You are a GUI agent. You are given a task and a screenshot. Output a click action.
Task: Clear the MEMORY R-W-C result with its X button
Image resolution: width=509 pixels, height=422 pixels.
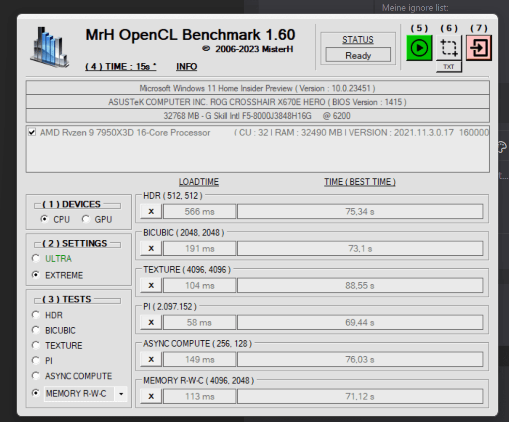[151, 396]
